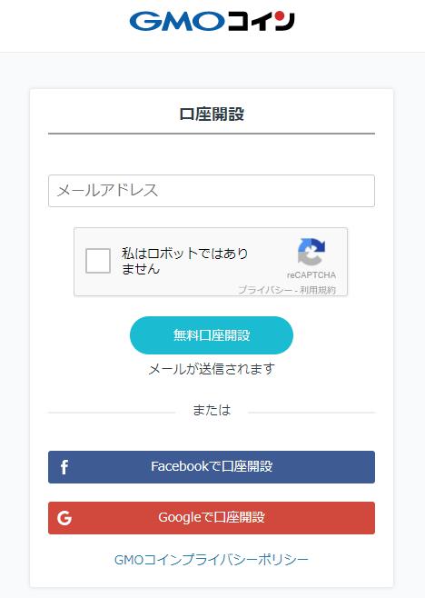Viewport: 425px width, 598px height.
Task: Click the Google G icon
Action: [x=64, y=518]
